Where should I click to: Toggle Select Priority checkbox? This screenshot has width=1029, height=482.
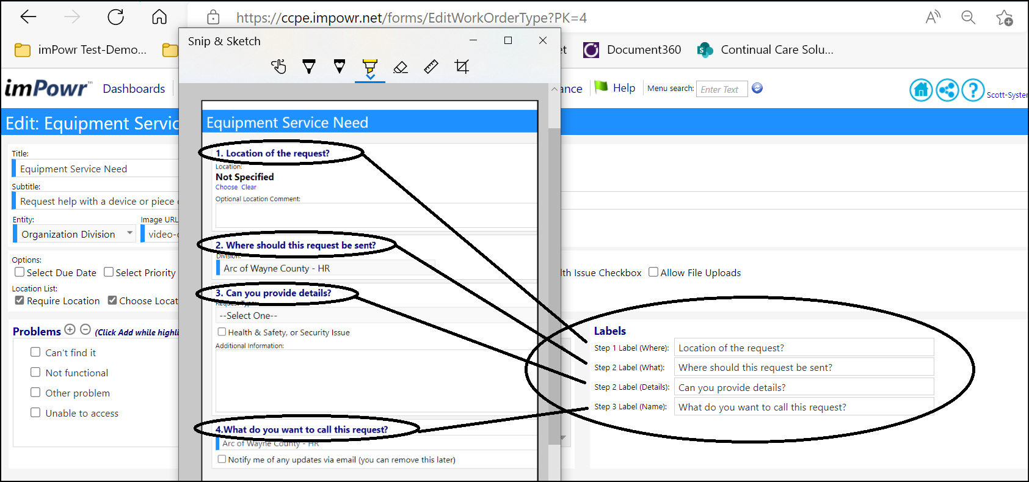click(x=109, y=272)
